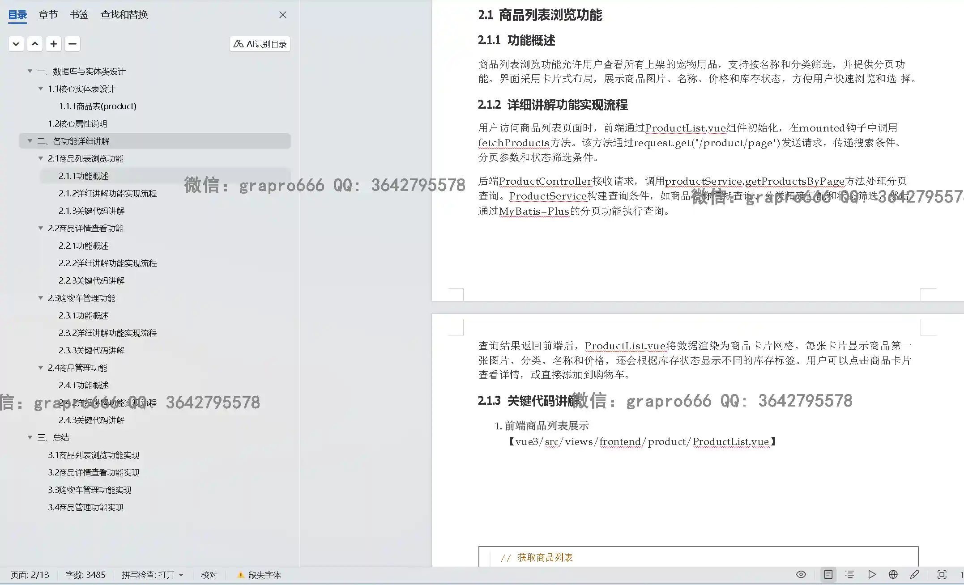Click the fit-to-screen focus icon

click(942, 575)
